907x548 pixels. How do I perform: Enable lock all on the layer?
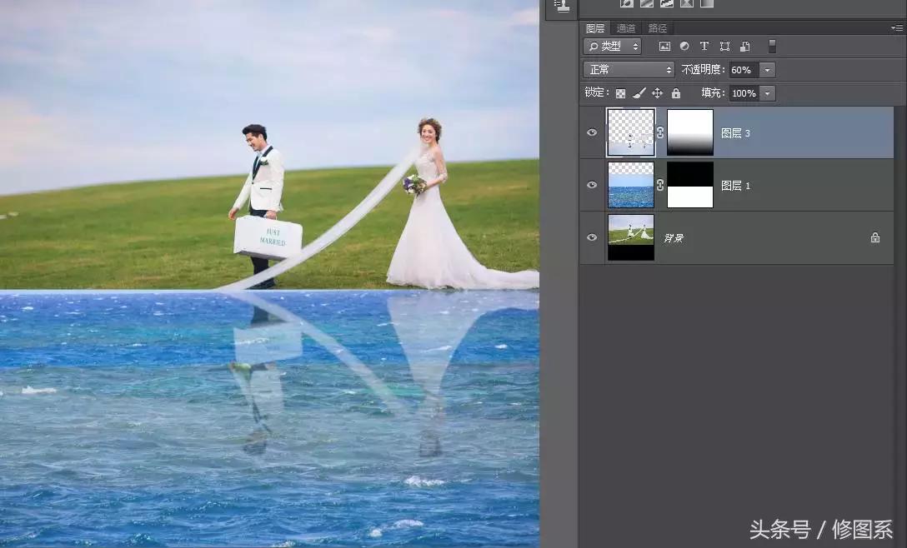(675, 92)
